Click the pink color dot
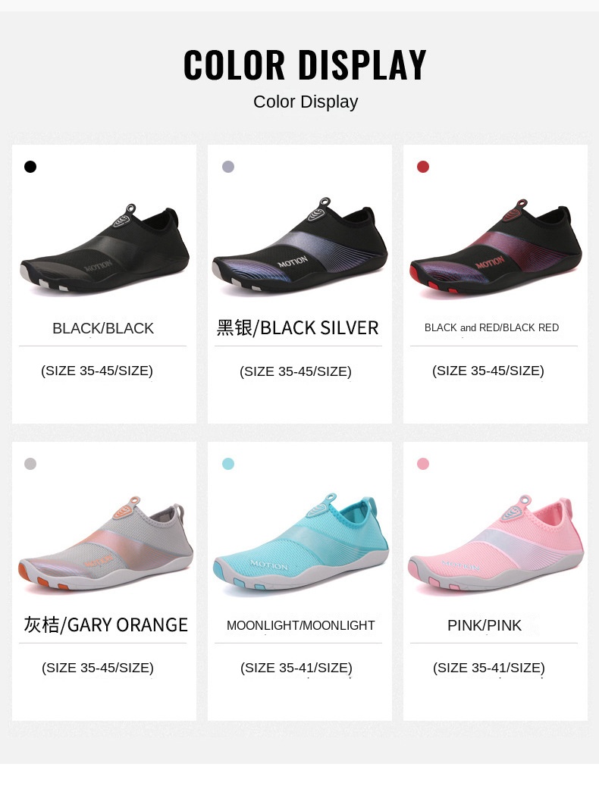Viewport: 599px width, 792px height. 423,464
